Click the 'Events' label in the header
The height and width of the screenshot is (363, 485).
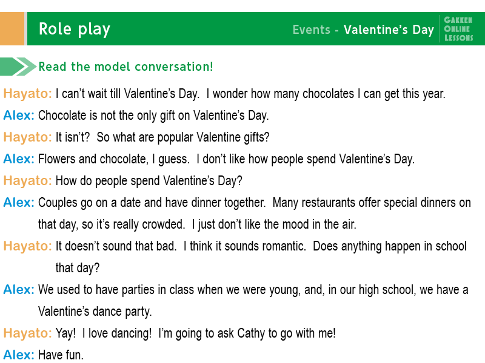coord(312,30)
